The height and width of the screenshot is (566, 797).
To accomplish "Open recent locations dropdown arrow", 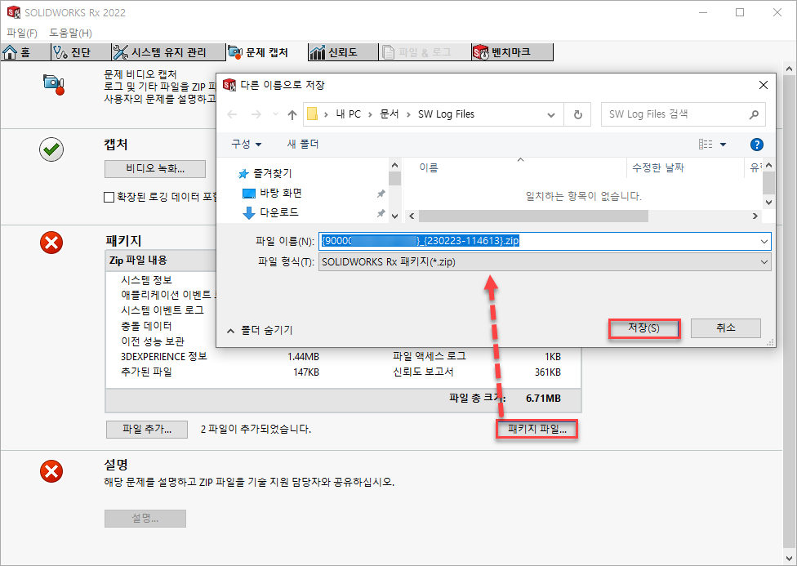I will 275,115.
